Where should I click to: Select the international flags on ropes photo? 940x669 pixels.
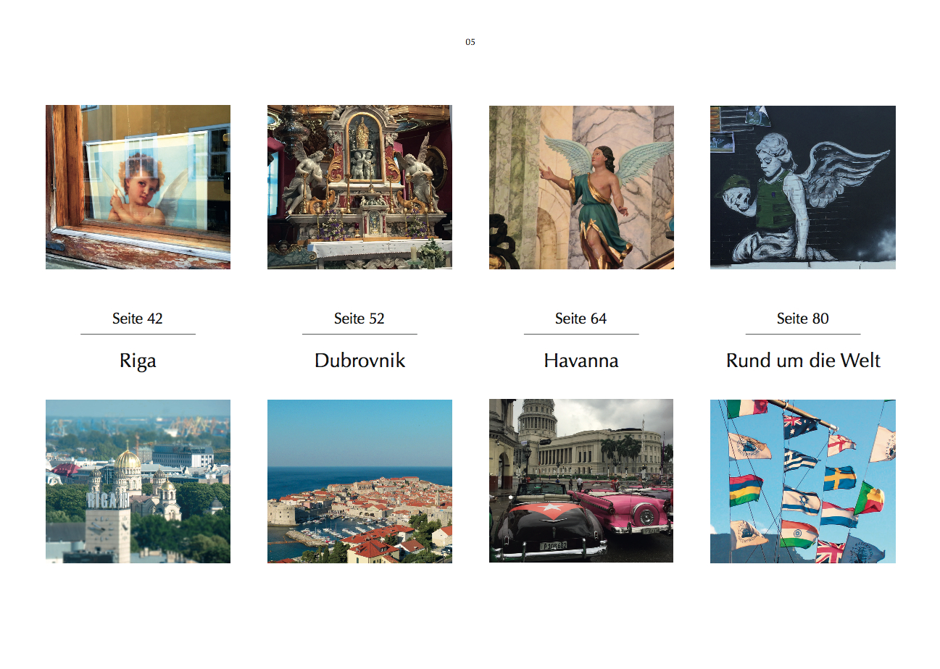coord(803,481)
